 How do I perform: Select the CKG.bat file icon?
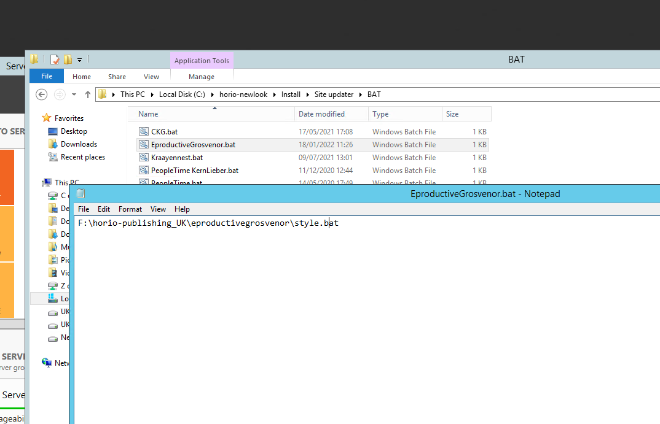click(144, 131)
